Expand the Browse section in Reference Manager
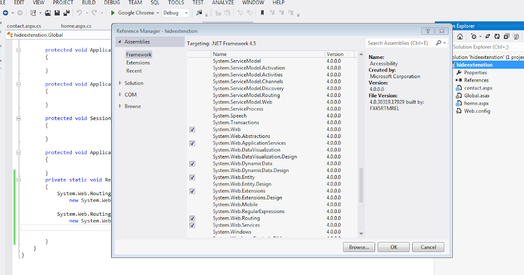524x275 pixels. [121, 106]
